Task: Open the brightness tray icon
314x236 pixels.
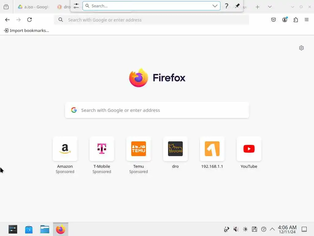Action: click(x=245, y=229)
